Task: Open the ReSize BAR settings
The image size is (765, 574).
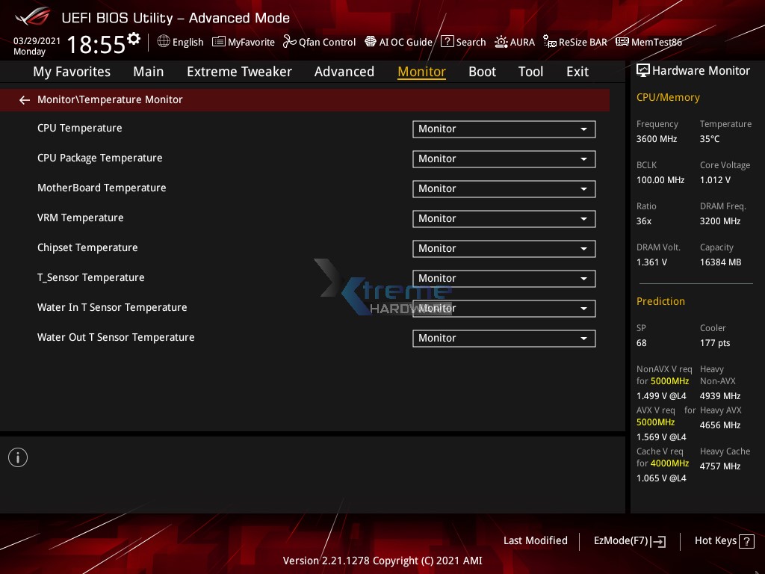Action: point(575,42)
